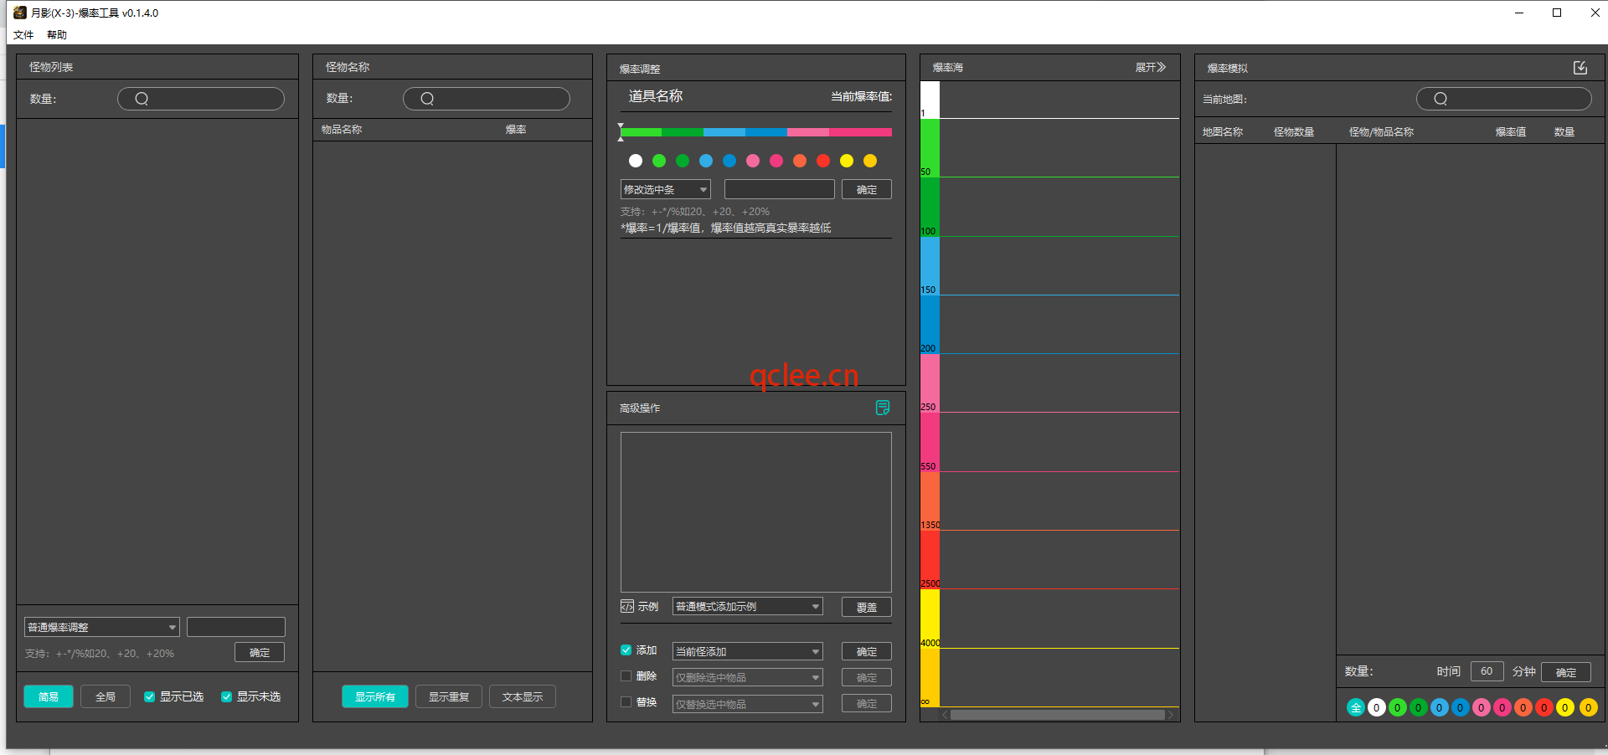Viewport: 1608px width, 755px height.
Task: Click the hot pink 0 counter circle
Action: [1502, 707]
